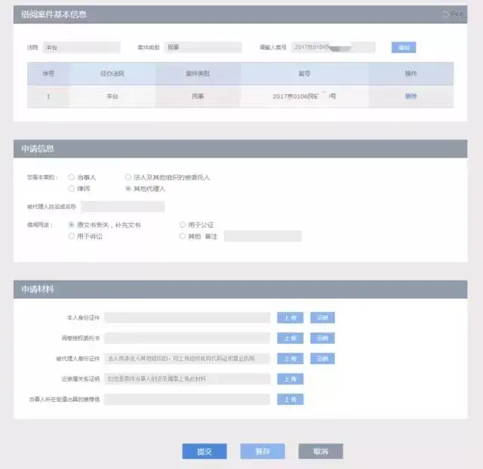This screenshot has height=469, width=483.
Task: Click the 返回 back icon in header
Action: click(453, 14)
